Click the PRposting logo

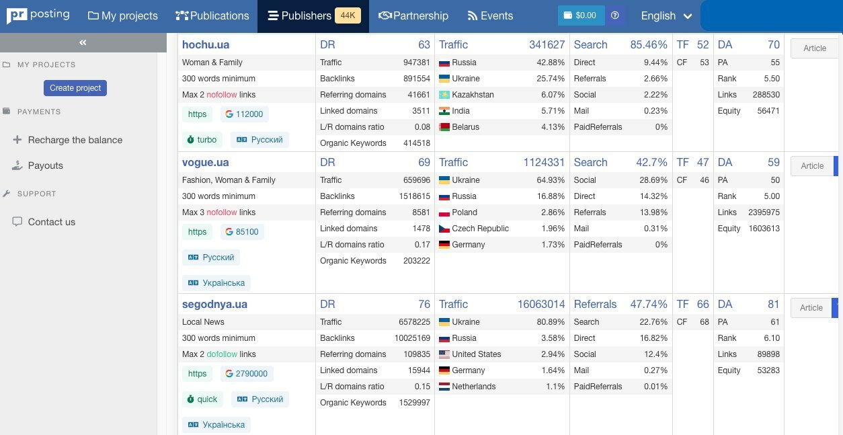click(x=38, y=15)
